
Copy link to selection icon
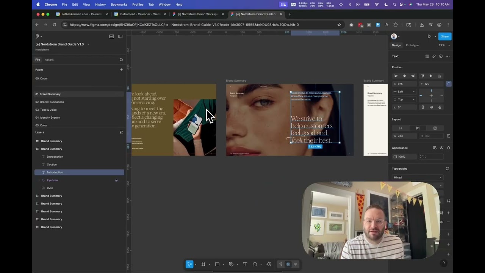point(434,56)
